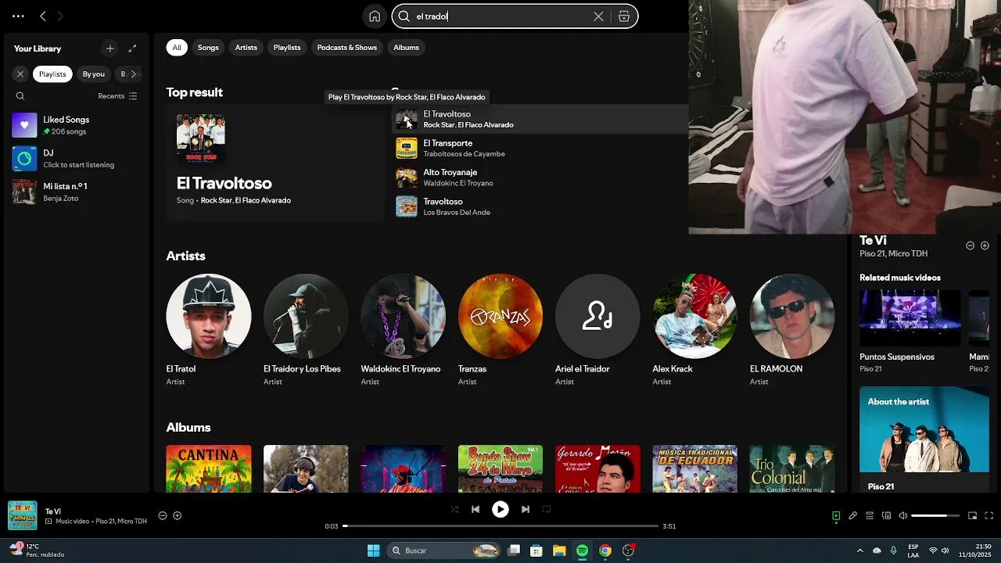Open the Traboltosos de Cayambe artist link
This screenshot has height=563, width=1001.
(464, 154)
